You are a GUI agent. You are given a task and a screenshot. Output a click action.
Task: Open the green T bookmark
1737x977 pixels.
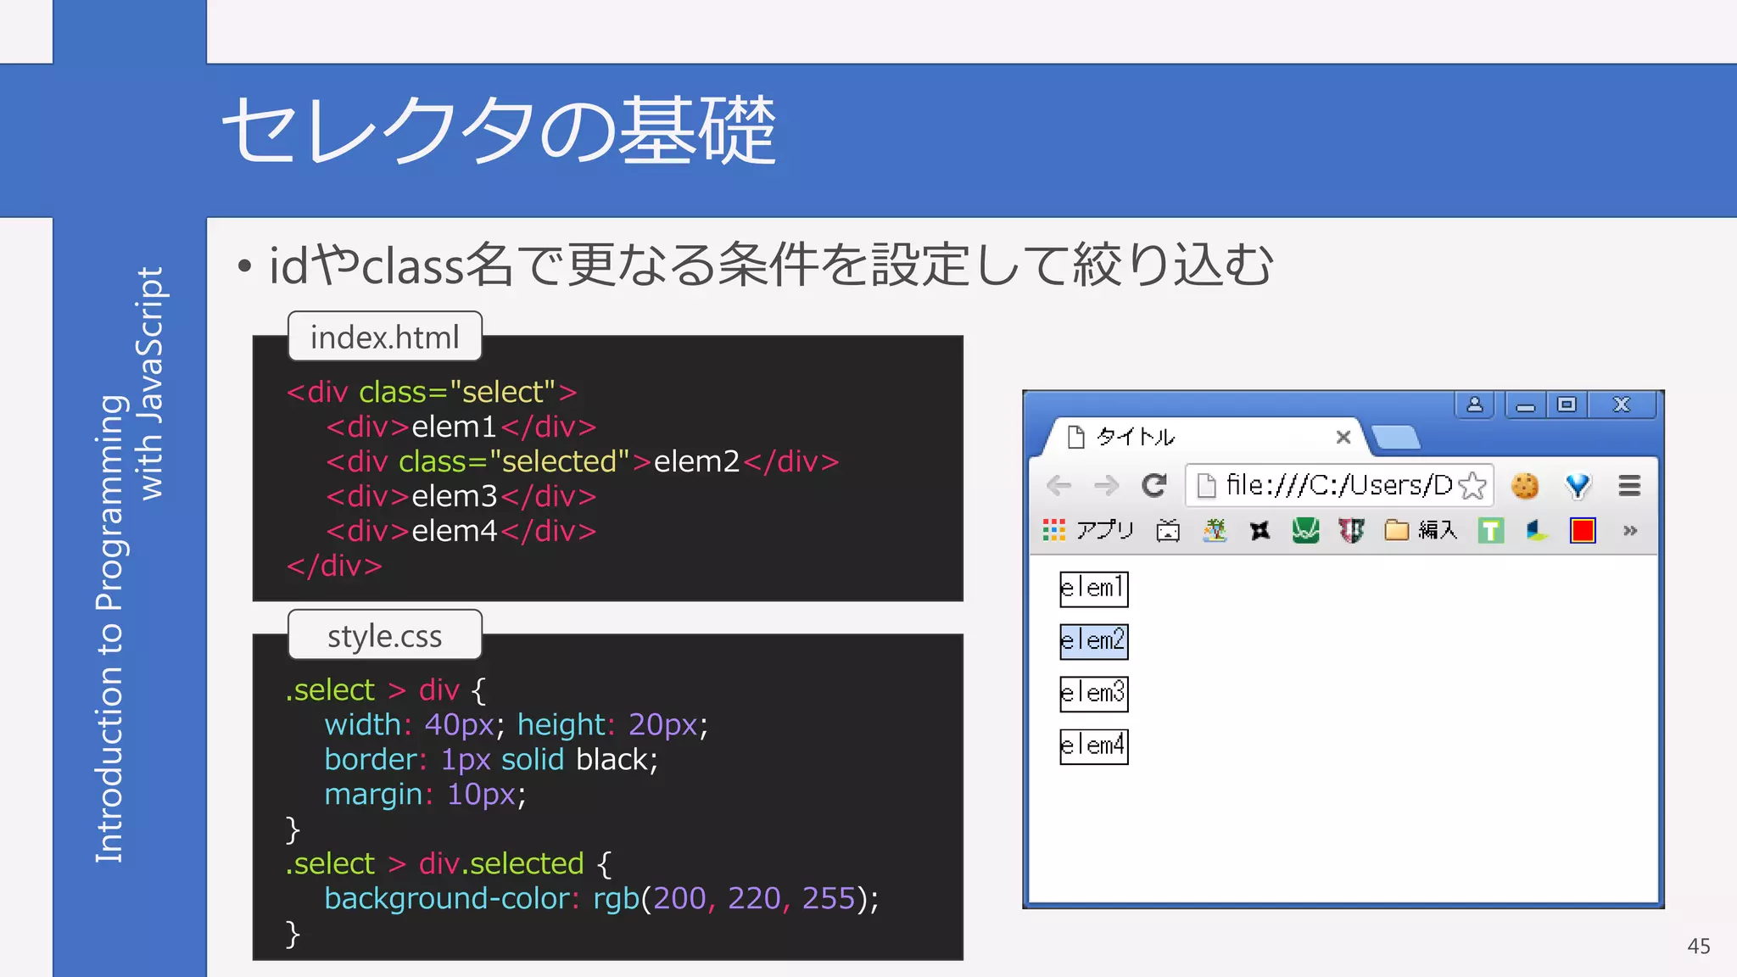pyautogui.click(x=1490, y=531)
